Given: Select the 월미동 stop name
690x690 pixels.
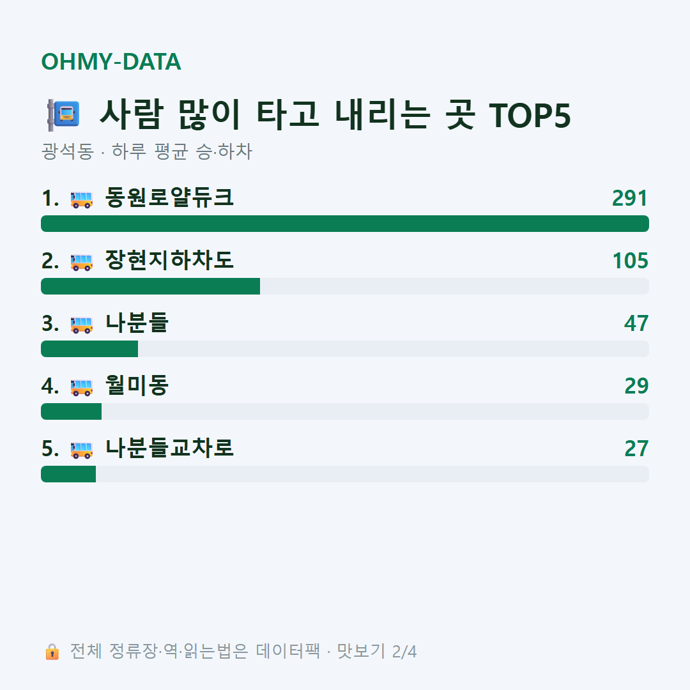Looking at the screenshot, I should point(137,385).
